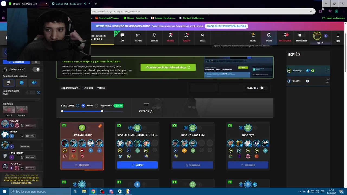Open the Misiones icon
This screenshot has height=195, width=347.
coord(171,35)
